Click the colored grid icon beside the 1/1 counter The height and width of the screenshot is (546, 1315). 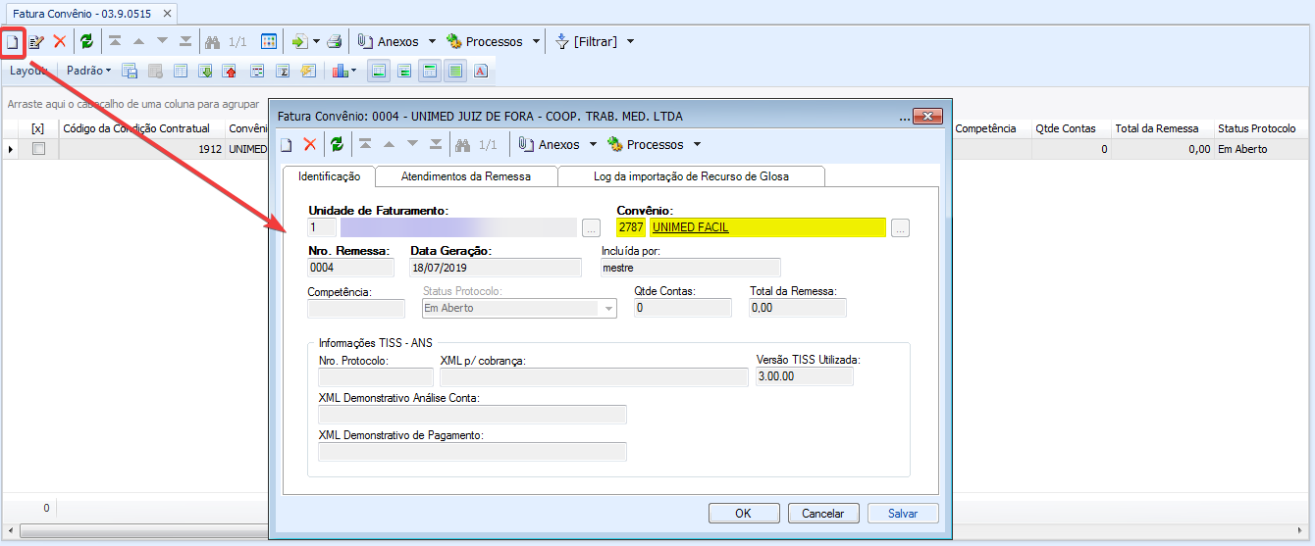click(x=269, y=42)
